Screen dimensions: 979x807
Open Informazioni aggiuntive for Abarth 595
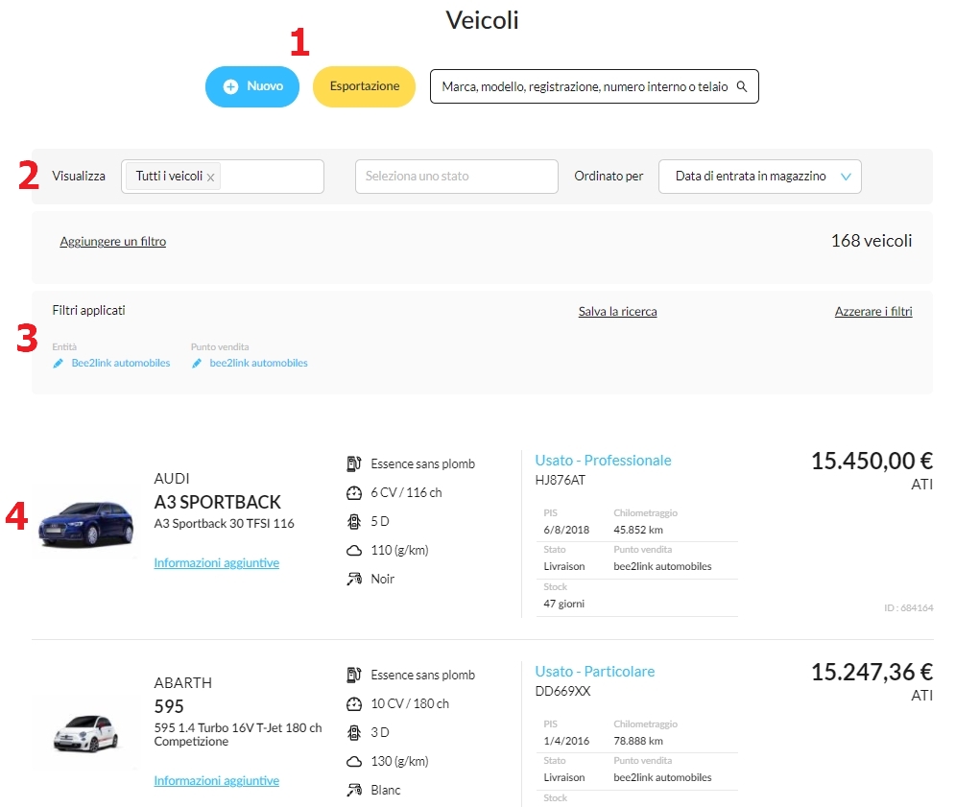tap(217, 781)
